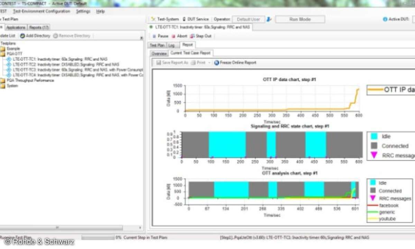Expand the System folder in tree
Screen dimensions: 415x249
2,86
